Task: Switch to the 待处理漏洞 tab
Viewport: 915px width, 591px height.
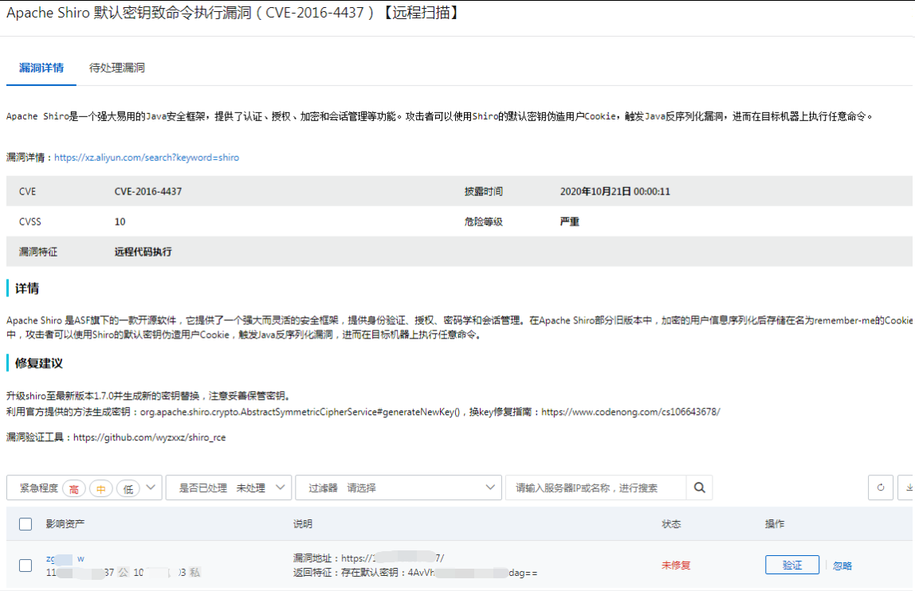Action: pos(116,68)
